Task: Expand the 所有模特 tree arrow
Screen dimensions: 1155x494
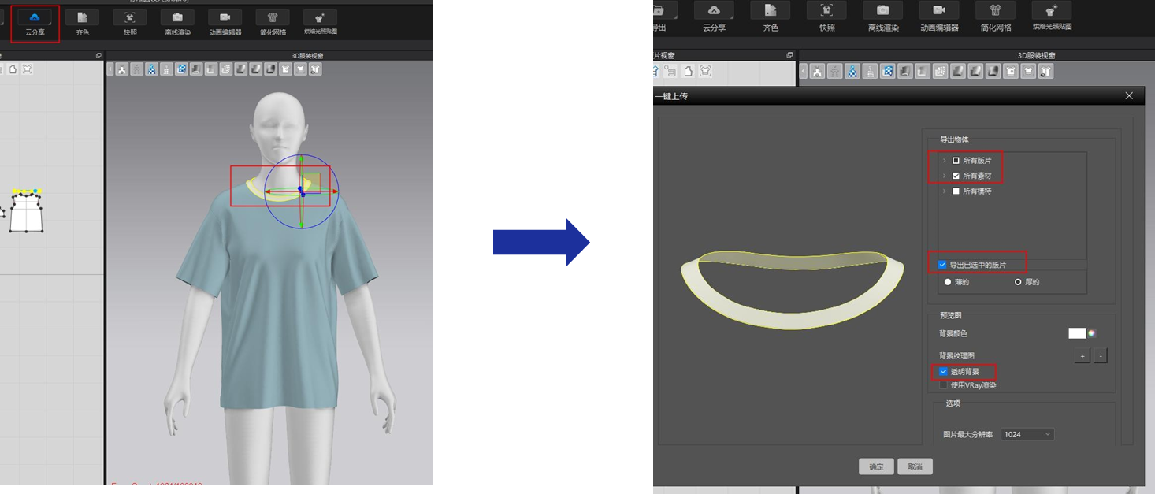Action: click(944, 191)
